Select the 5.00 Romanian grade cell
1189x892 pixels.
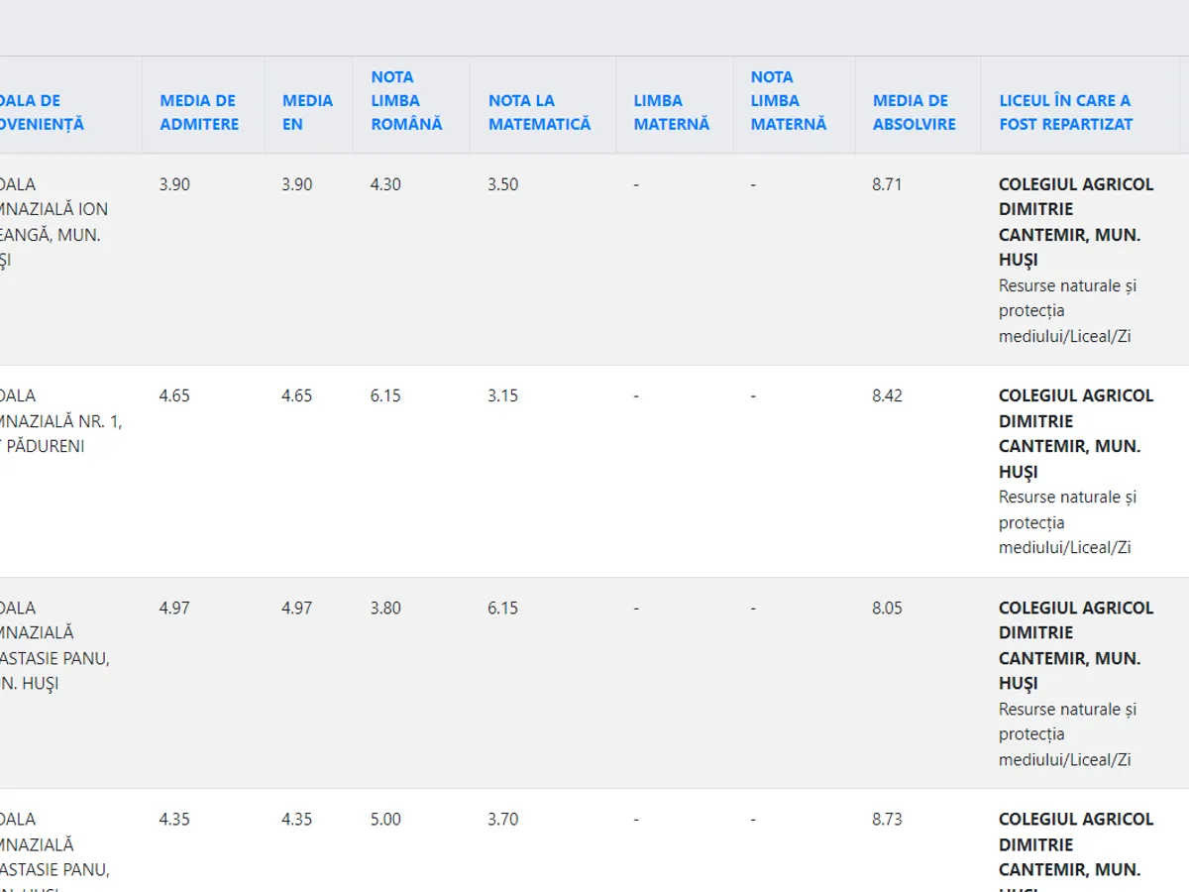point(385,819)
